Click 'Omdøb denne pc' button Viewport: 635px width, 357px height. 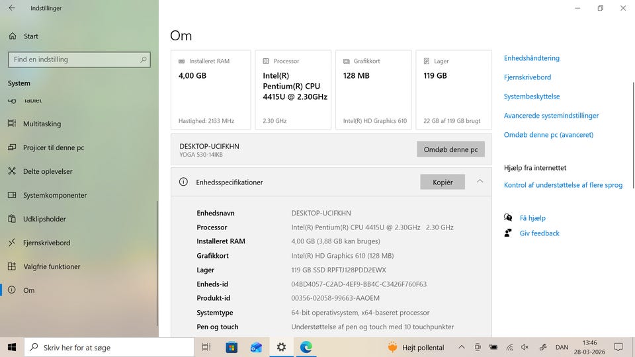pos(450,149)
